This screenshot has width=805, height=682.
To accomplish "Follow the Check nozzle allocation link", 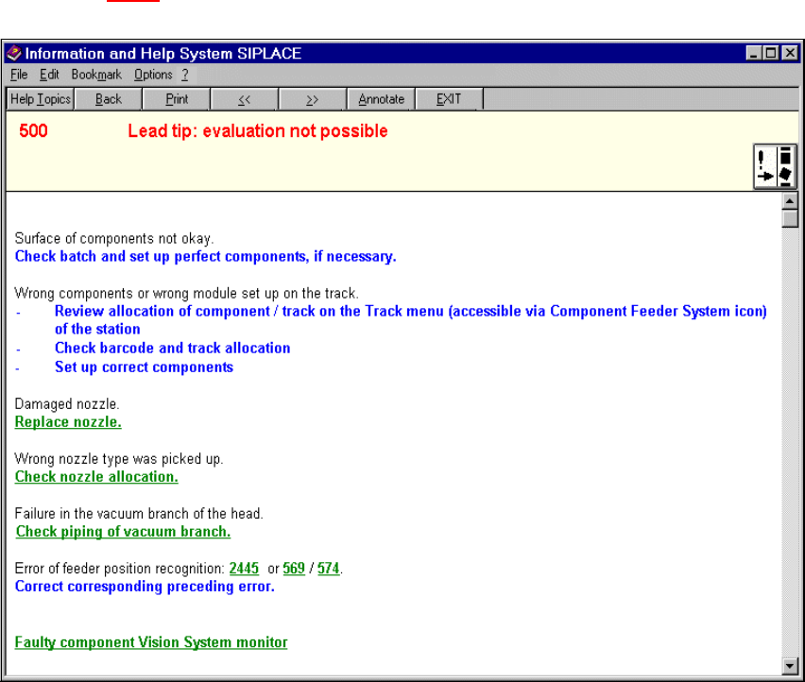I will coord(96,477).
